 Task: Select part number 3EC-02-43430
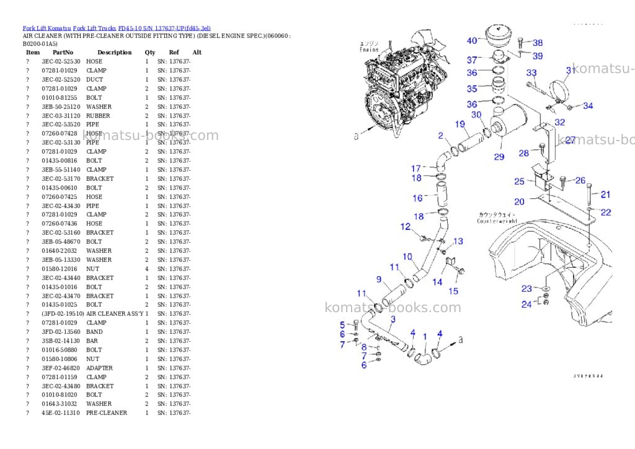(x=61, y=206)
